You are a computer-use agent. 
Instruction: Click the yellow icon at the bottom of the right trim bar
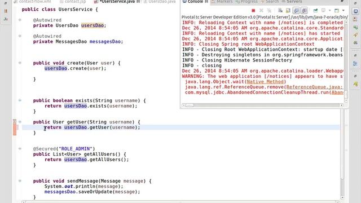(x=355, y=84)
